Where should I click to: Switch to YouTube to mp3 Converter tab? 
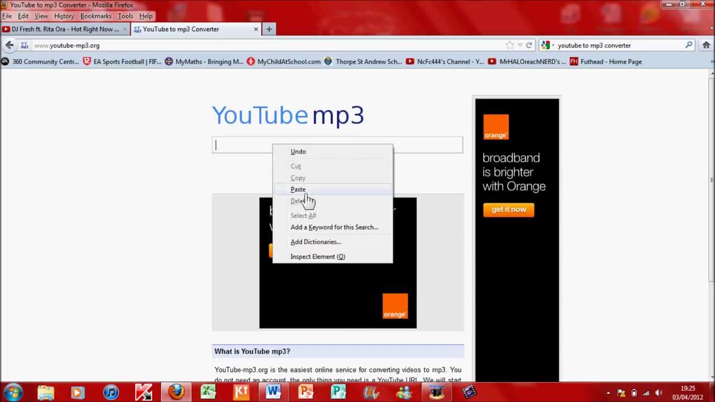[x=197, y=29]
